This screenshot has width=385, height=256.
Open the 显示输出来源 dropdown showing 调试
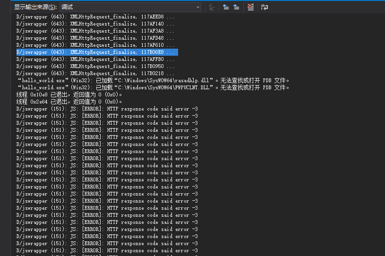(130, 7)
